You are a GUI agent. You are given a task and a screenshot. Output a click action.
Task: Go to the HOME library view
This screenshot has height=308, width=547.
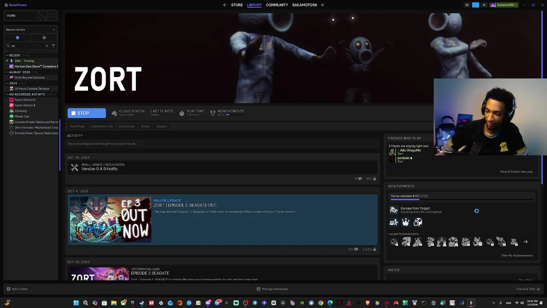click(x=11, y=16)
